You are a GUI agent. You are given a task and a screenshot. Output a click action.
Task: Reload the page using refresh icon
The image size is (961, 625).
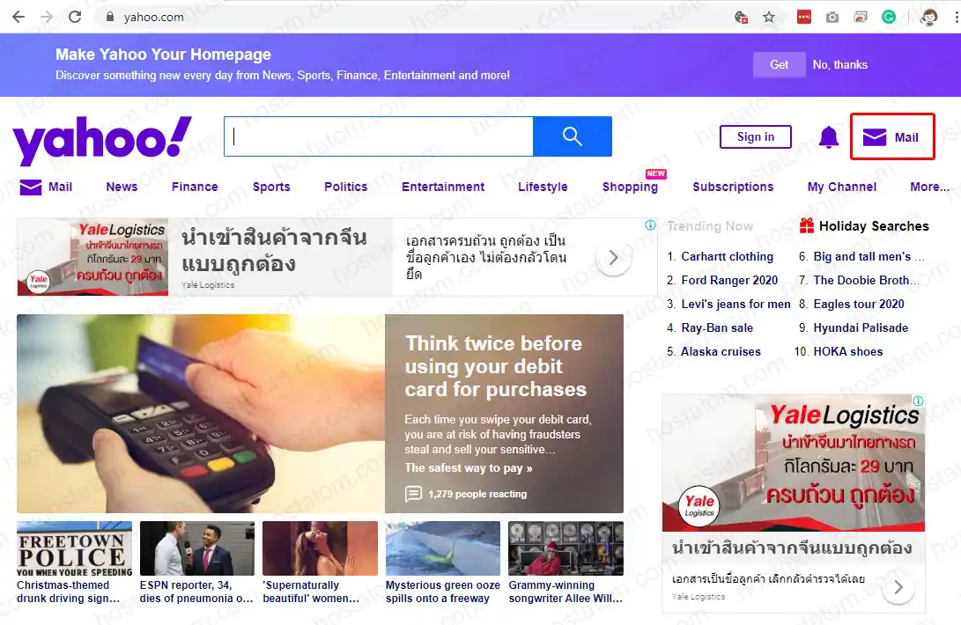tap(75, 17)
